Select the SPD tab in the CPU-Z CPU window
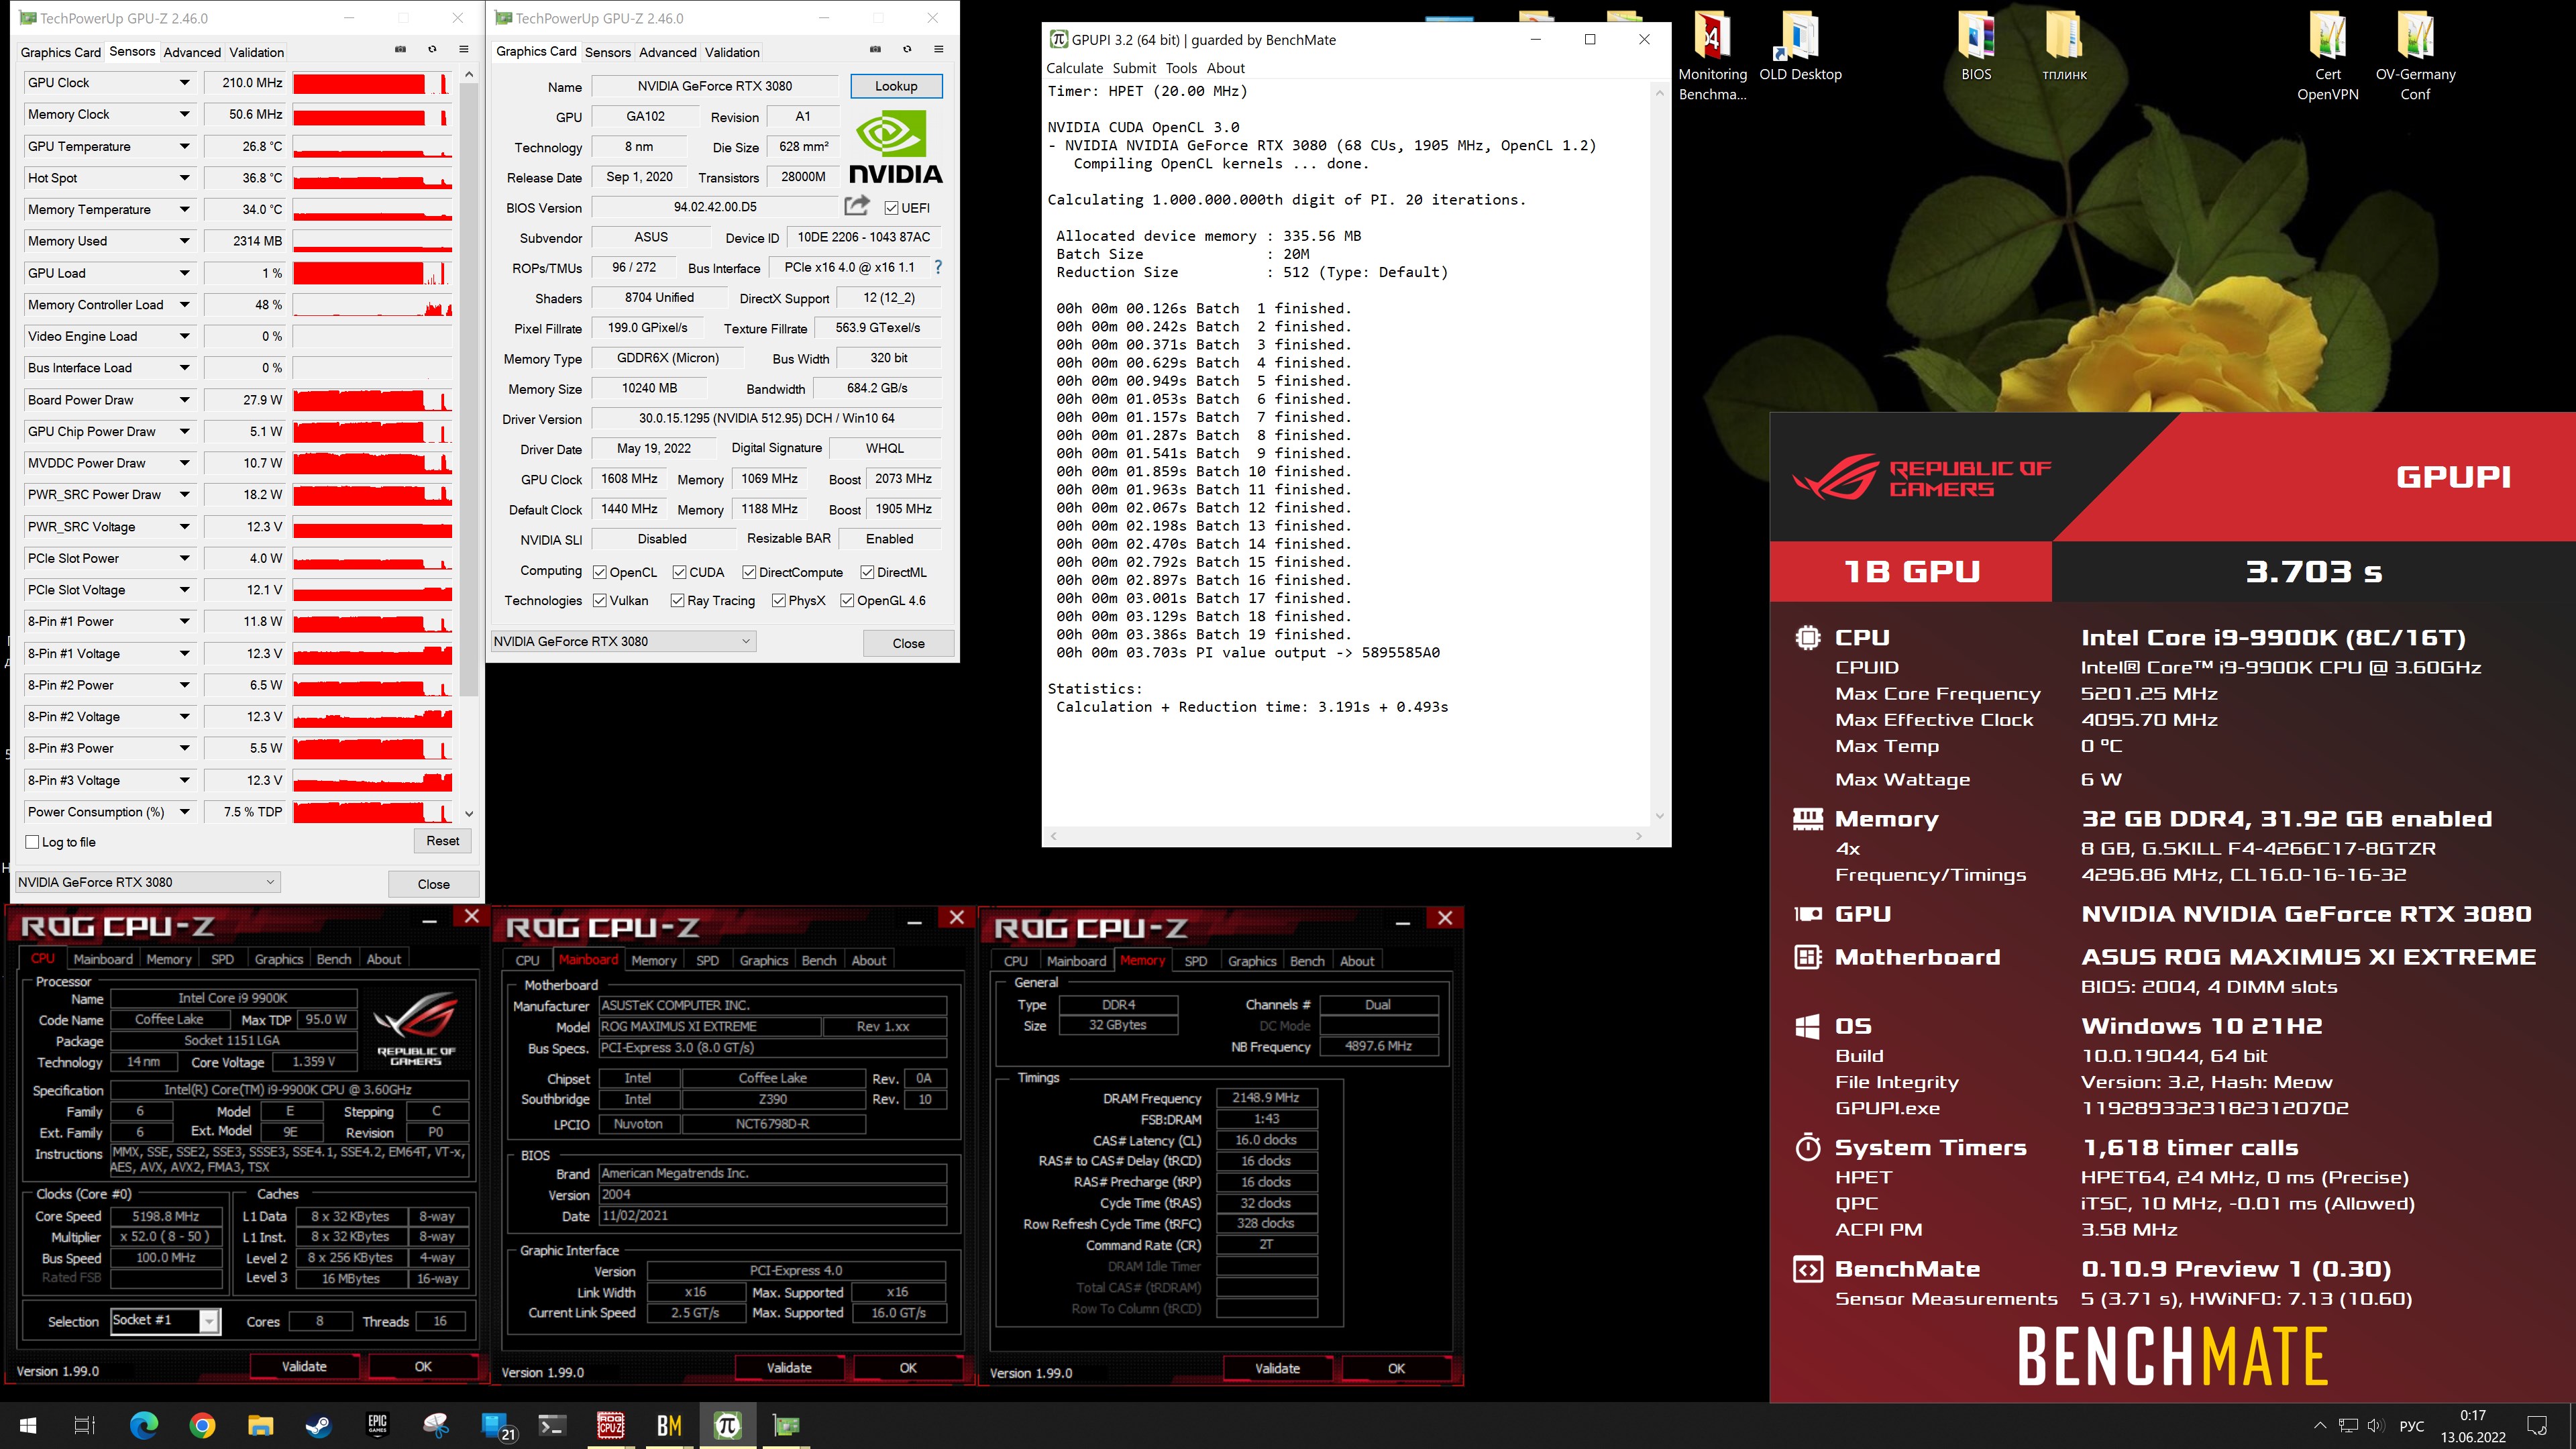Screen dimensions: 2576x1449 pos(222,959)
